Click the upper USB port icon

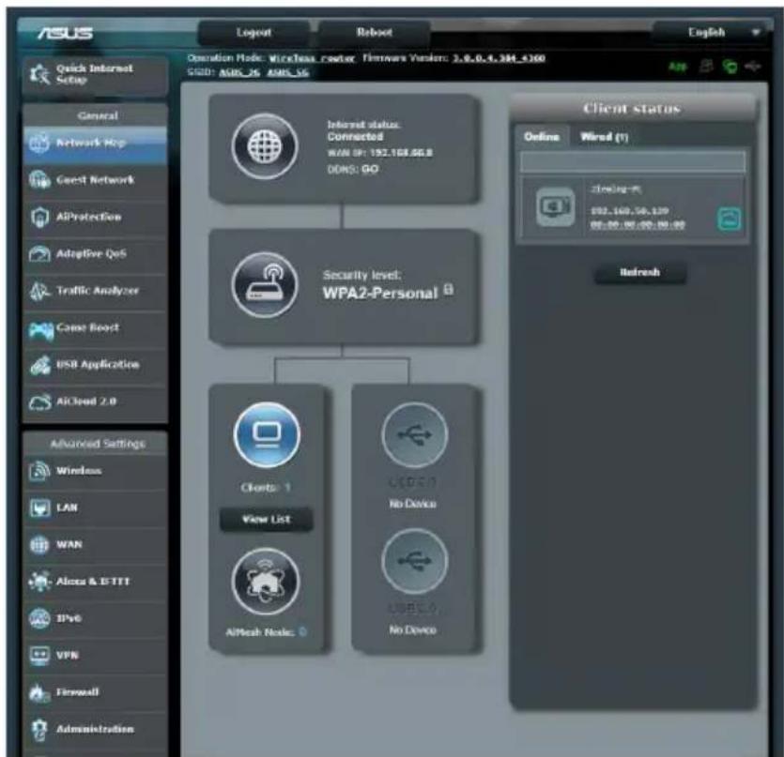[x=414, y=434]
